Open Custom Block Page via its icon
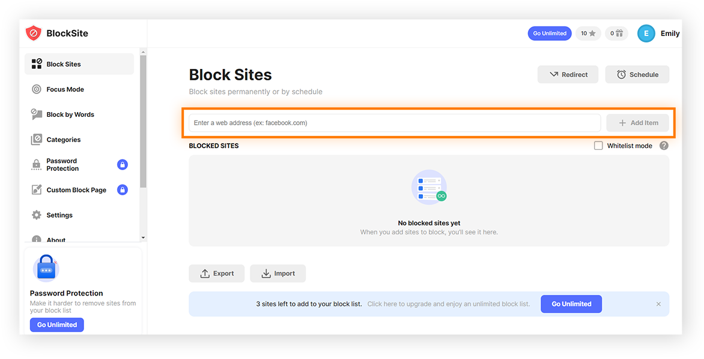The image size is (704, 359). click(x=37, y=189)
